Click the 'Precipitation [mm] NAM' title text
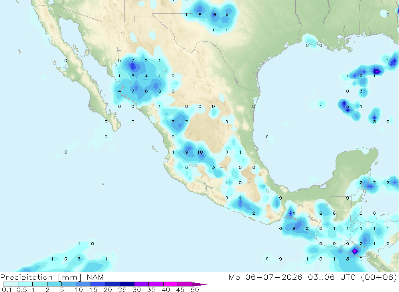Image resolution: width=399 pixels, height=292 pixels. (52, 277)
